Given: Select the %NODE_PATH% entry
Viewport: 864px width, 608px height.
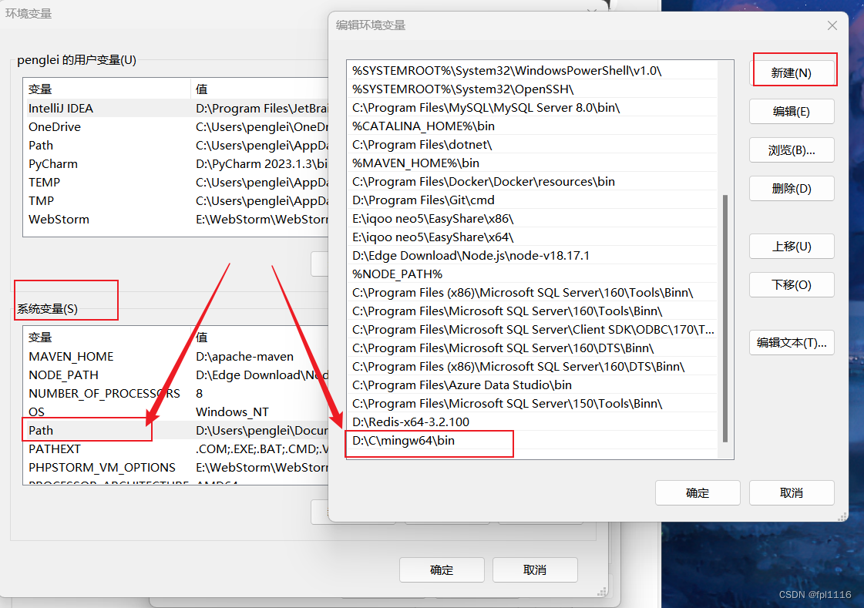Looking at the screenshot, I should tap(533, 274).
